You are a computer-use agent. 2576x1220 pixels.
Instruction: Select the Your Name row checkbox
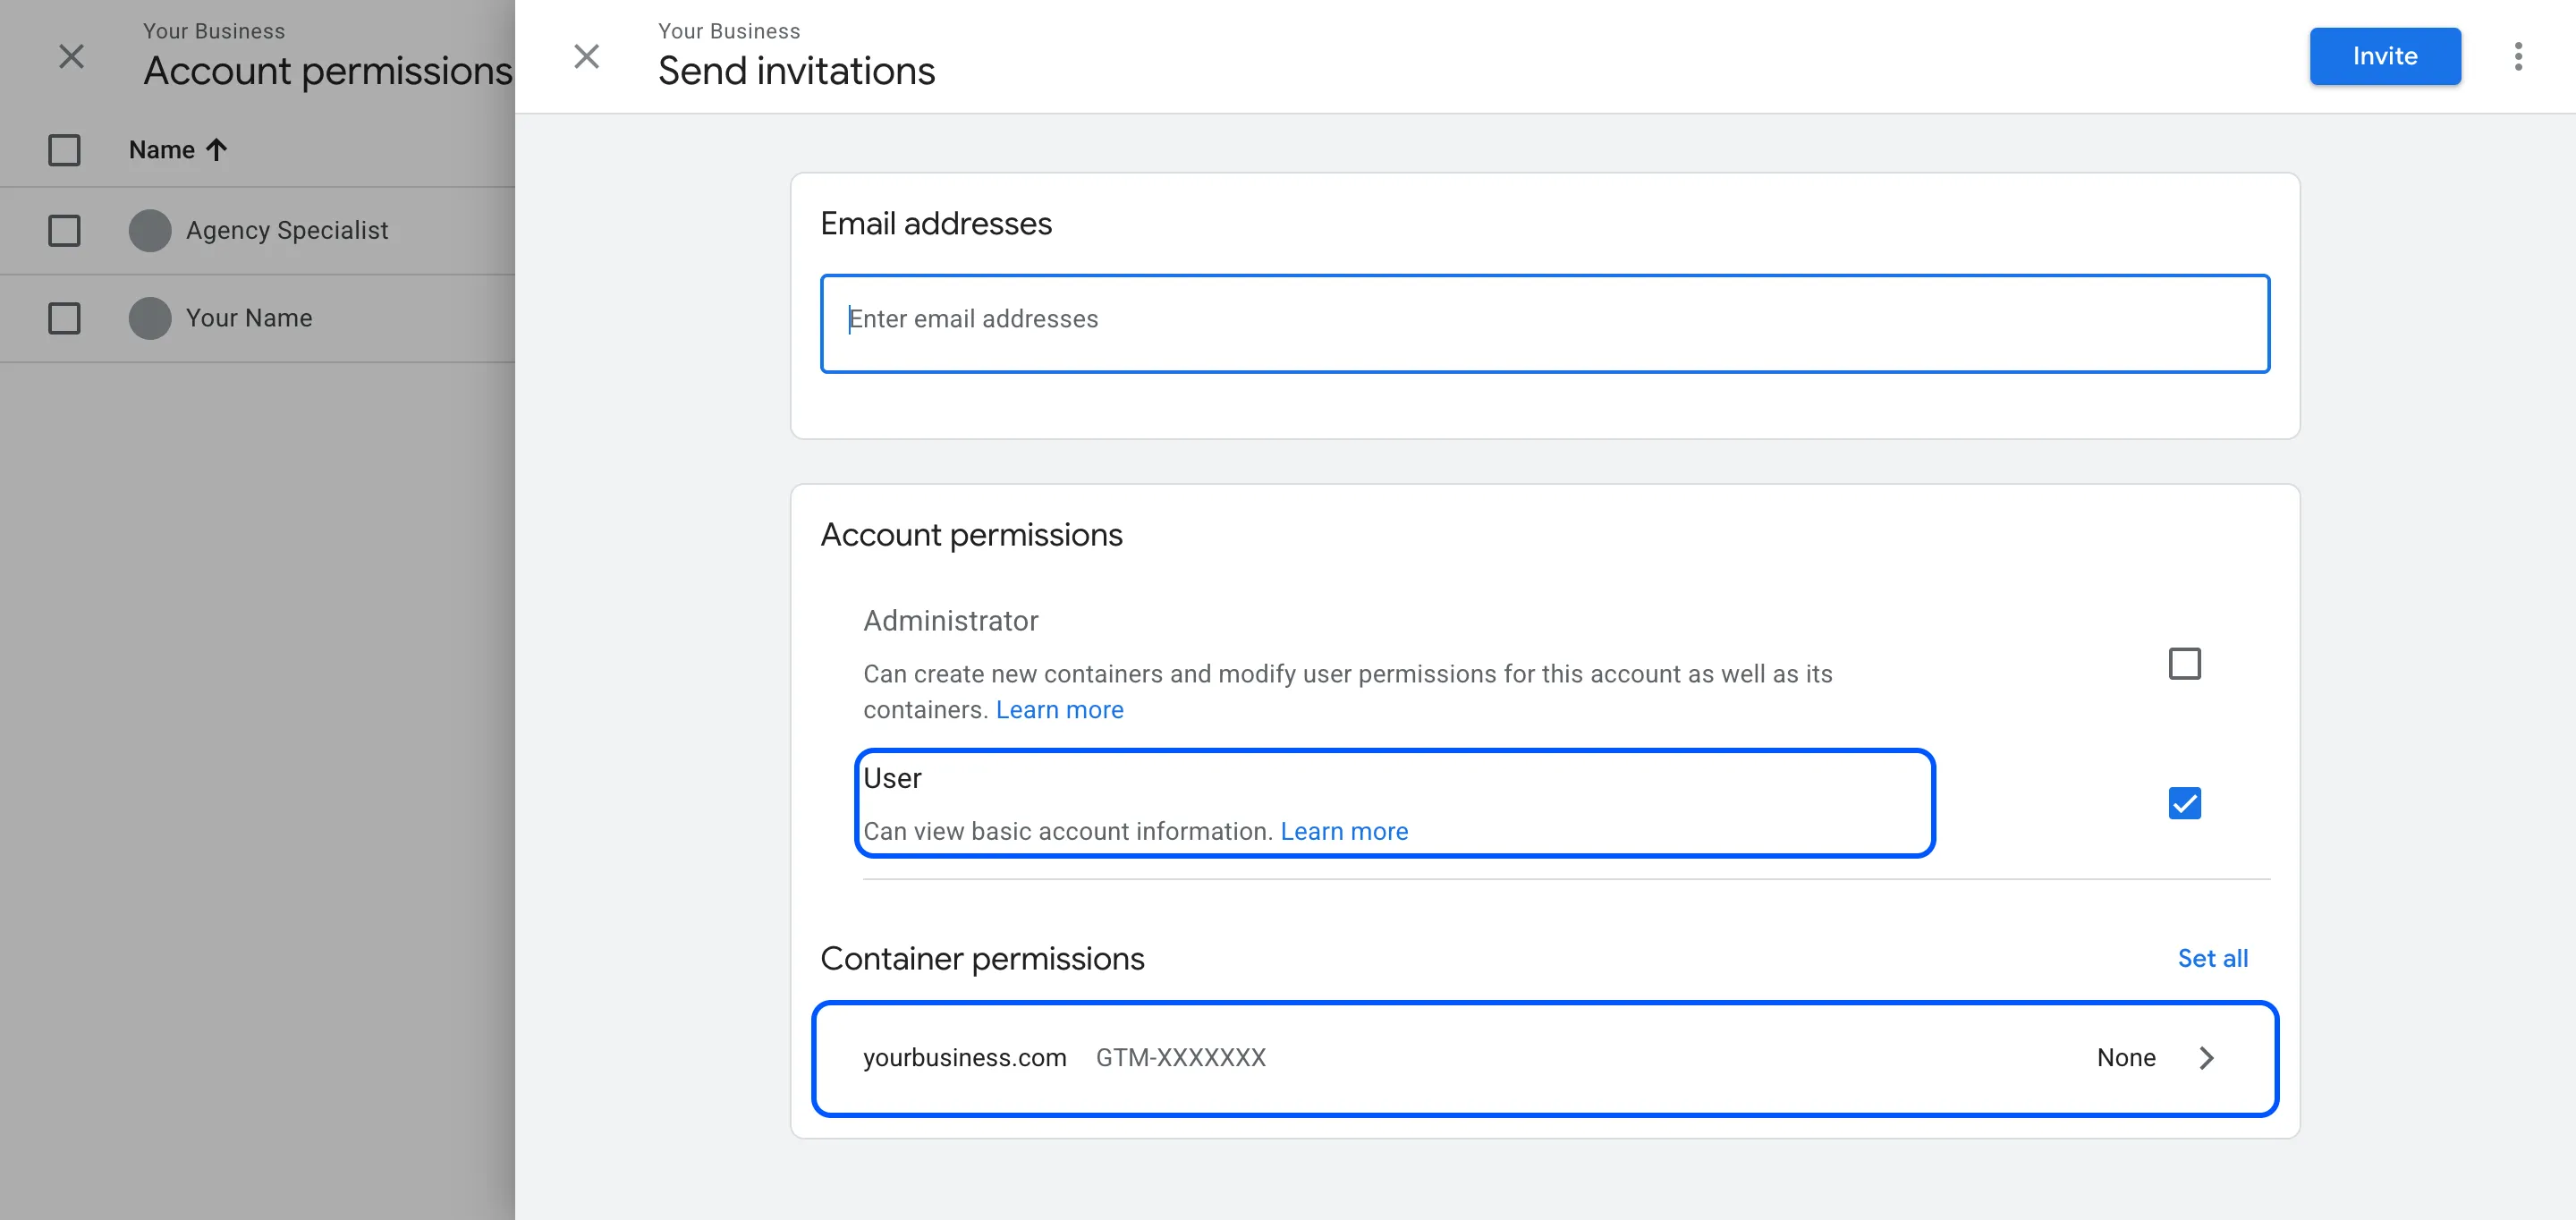64,318
